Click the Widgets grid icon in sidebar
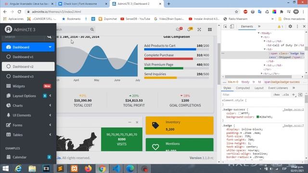Screen dimensions: 308x173 (9, 86)
